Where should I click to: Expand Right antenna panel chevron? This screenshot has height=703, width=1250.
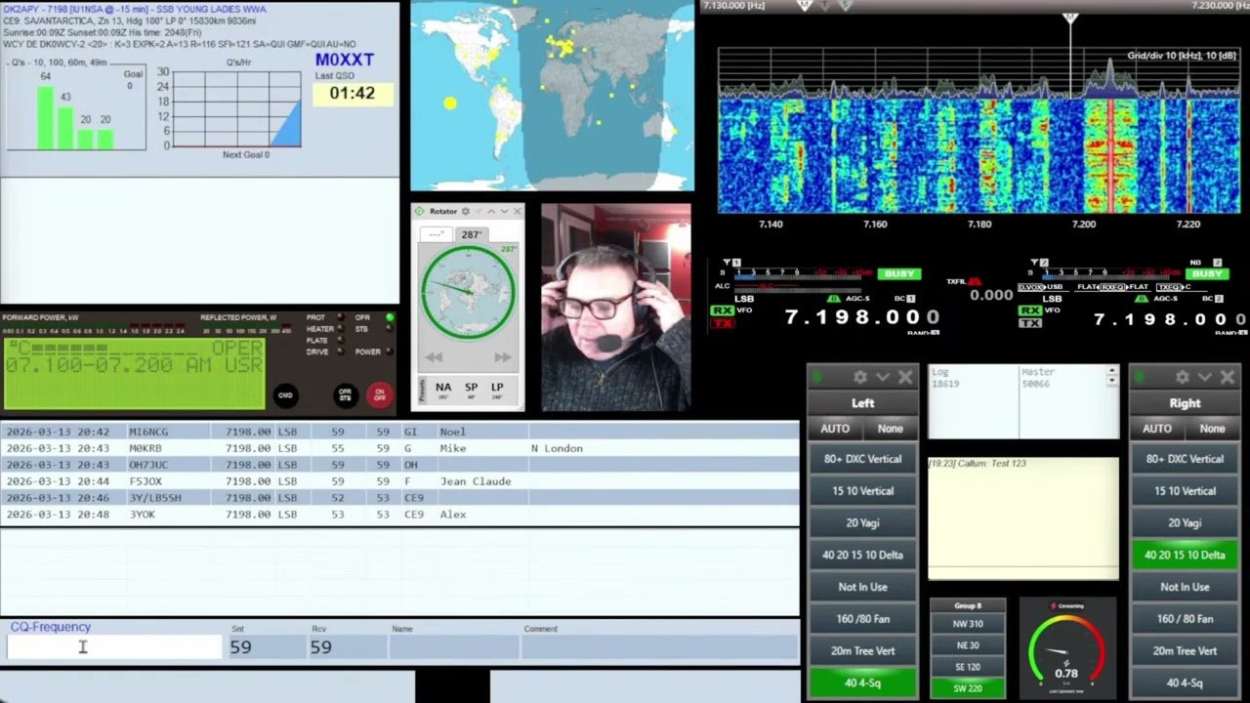point(1205,377)
